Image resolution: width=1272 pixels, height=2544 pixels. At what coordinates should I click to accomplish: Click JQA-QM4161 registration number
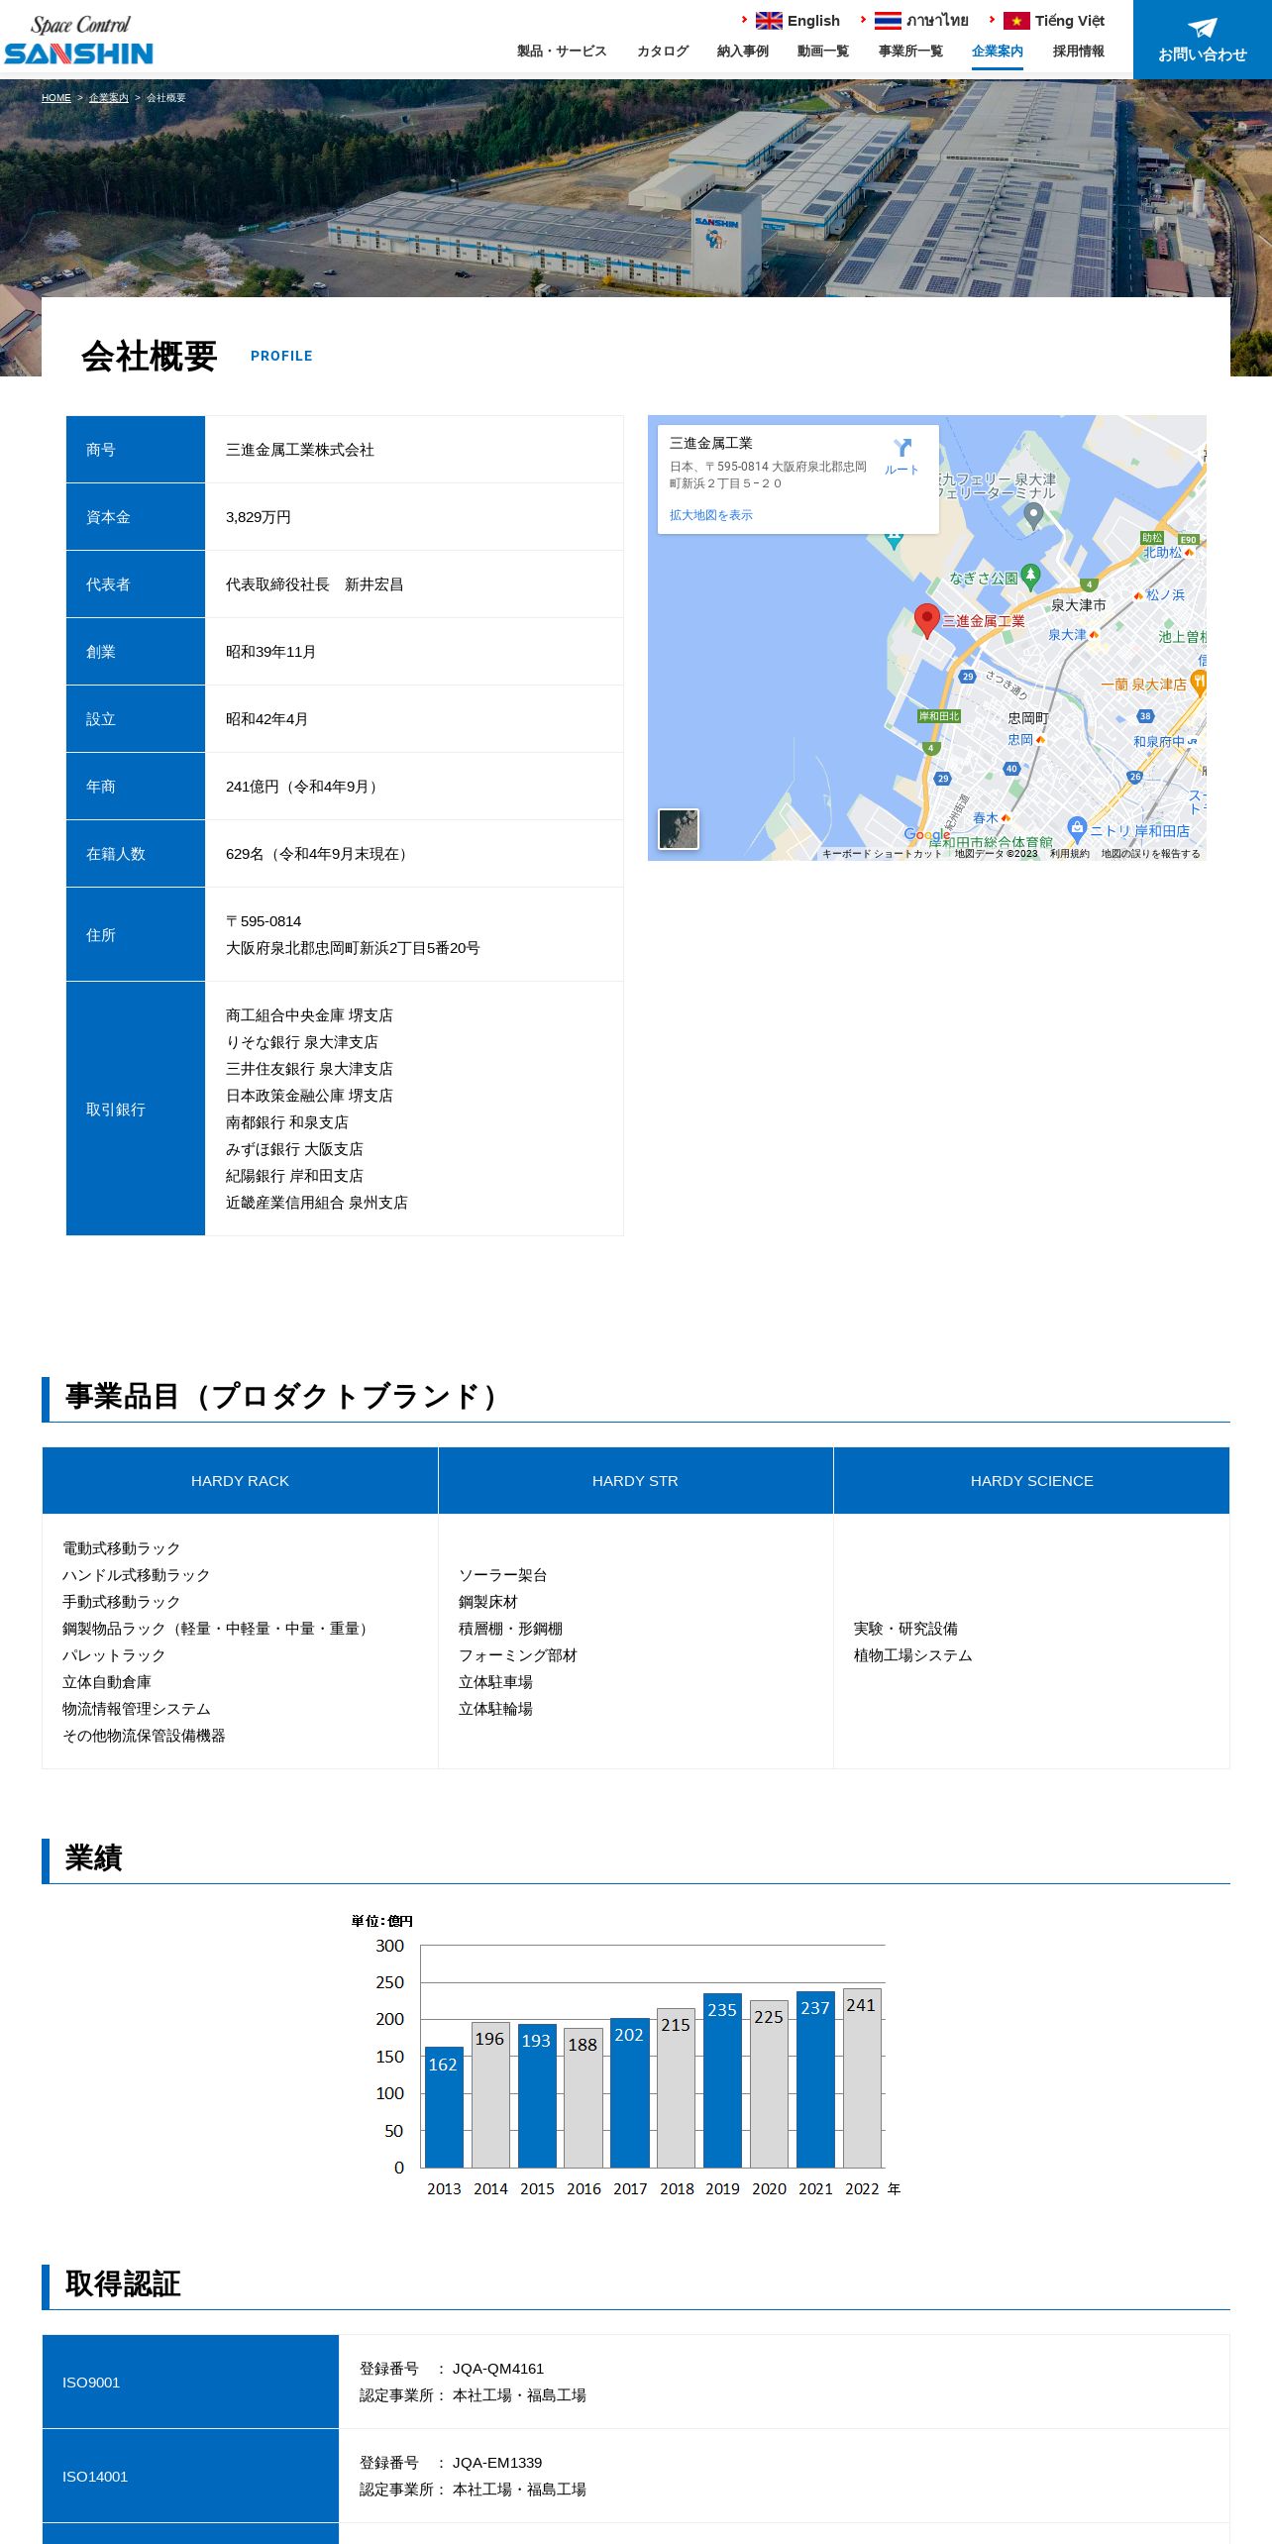(x=498, y=2369)
